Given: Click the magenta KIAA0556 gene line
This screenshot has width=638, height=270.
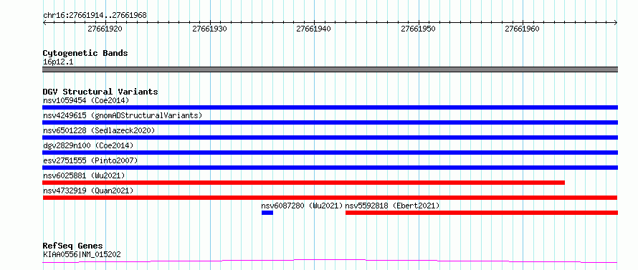Looking at the screenshot, I should coord(330,261).
